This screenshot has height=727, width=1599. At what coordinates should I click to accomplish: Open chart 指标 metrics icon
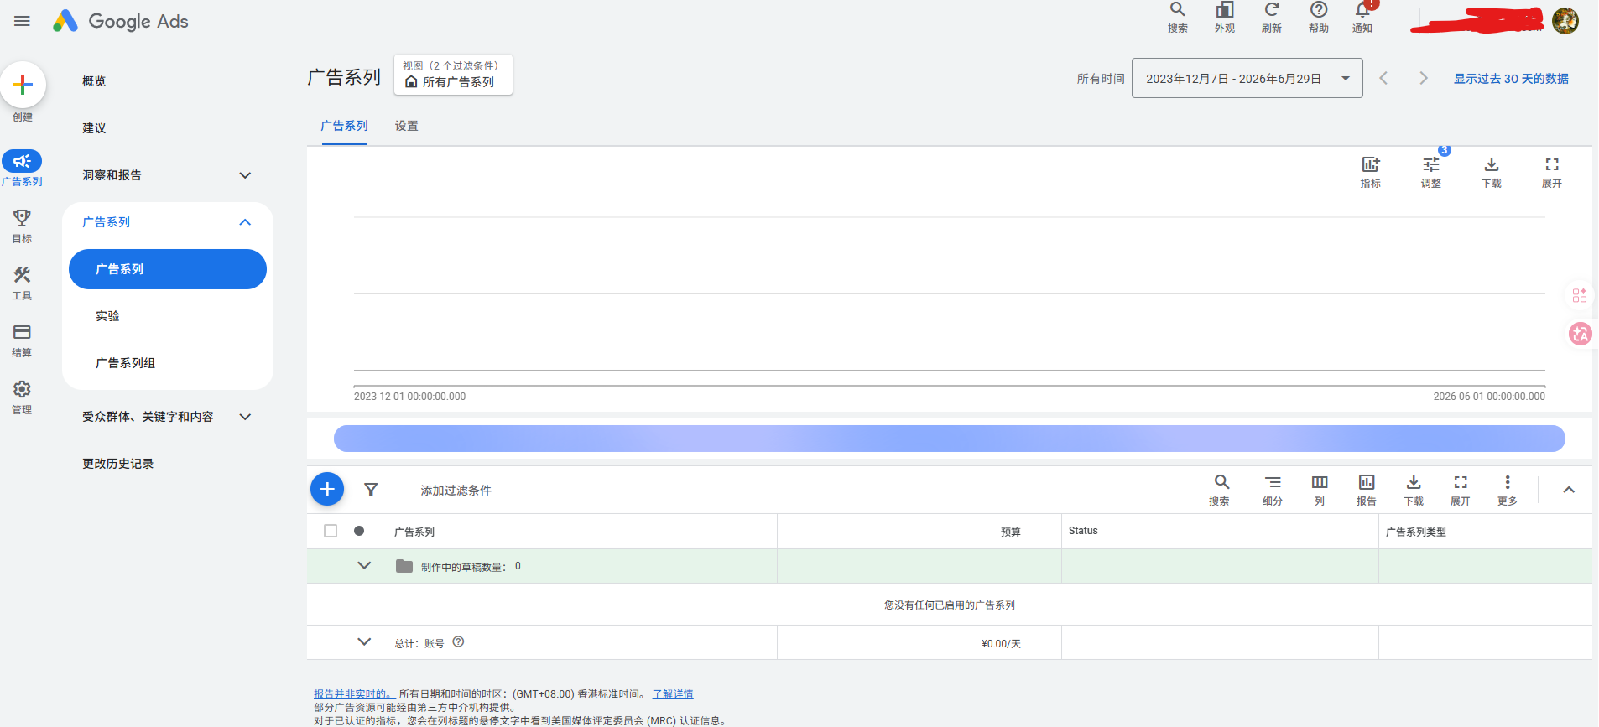tap(1371, 171)
